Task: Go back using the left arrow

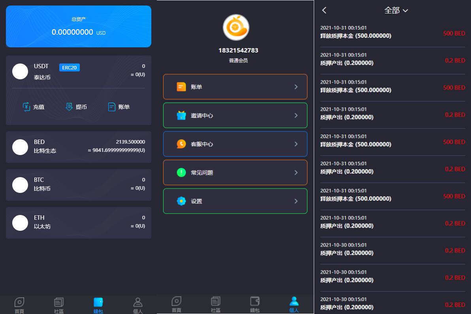Action: [324, 10]
